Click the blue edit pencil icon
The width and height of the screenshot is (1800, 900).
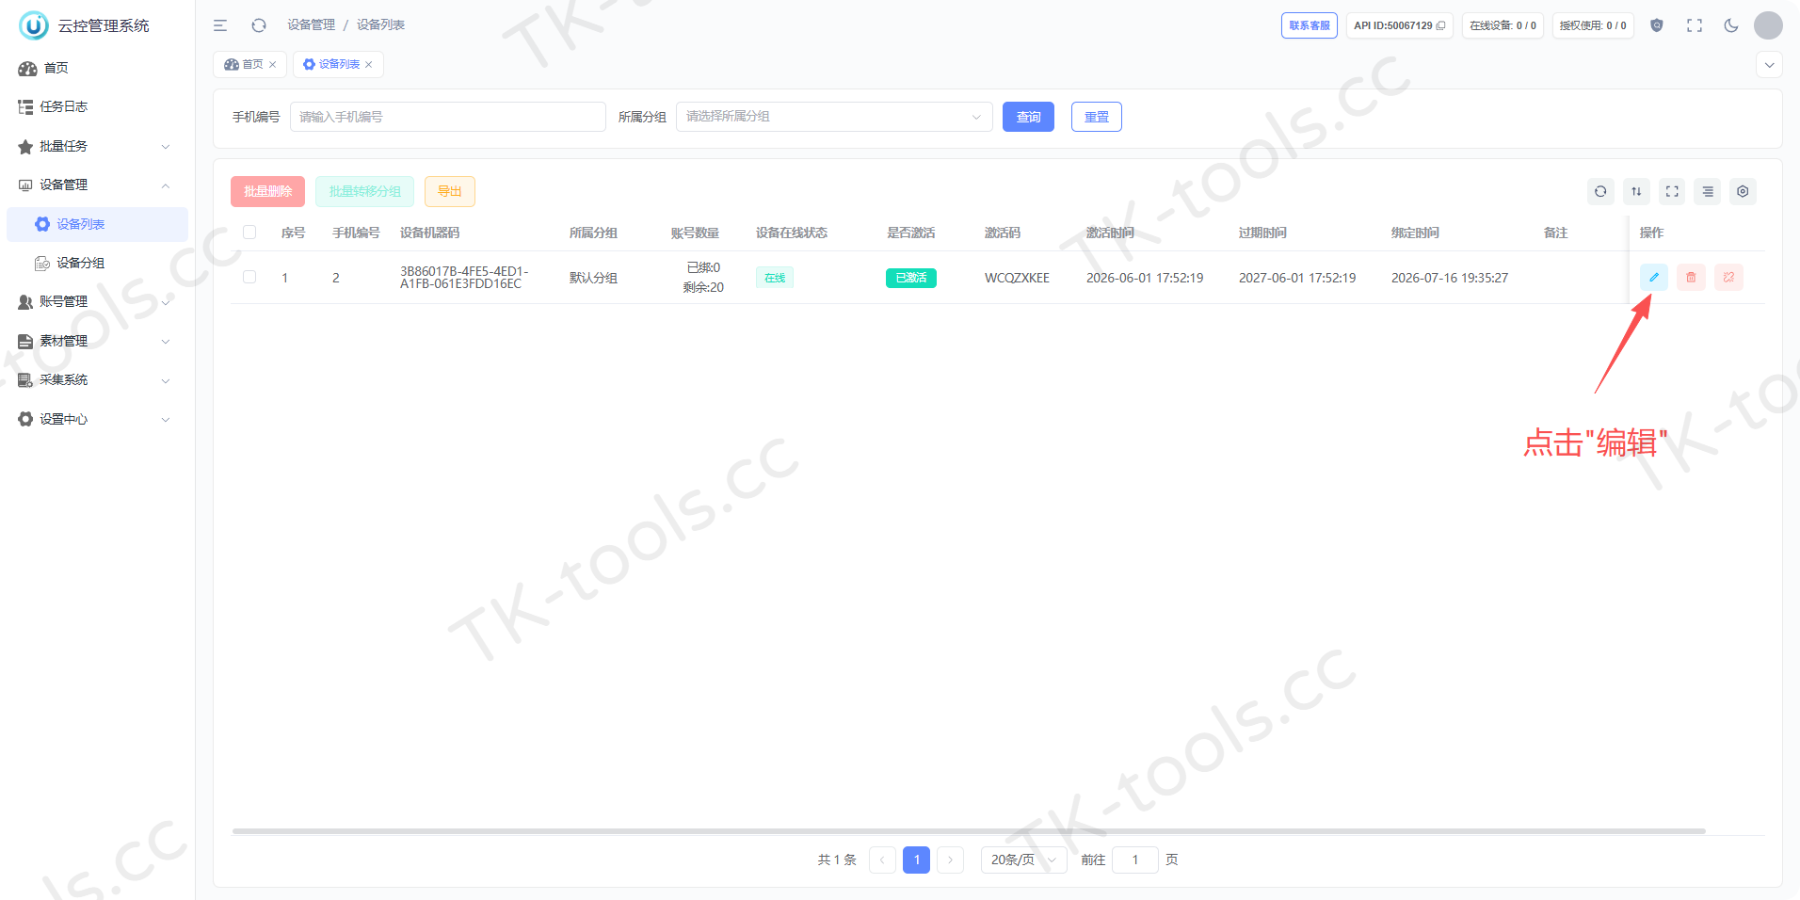[x=1653, y=278]
